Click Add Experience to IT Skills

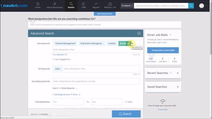click(65, 95)
